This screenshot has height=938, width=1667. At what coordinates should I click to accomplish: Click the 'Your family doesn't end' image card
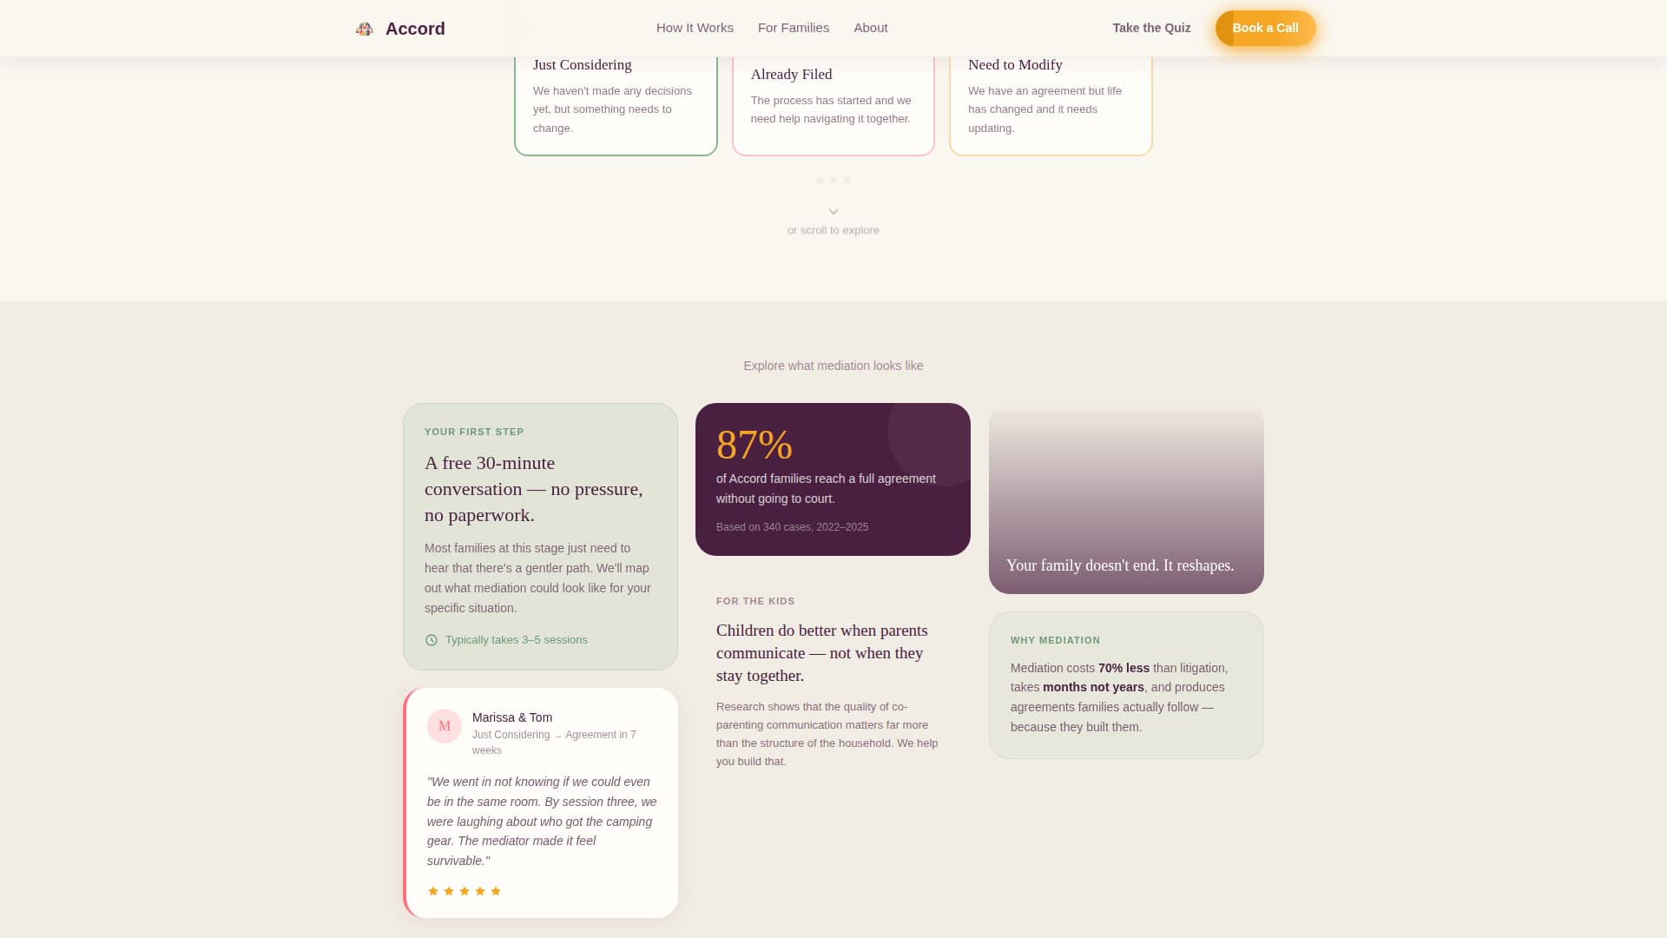(1126, 499)
